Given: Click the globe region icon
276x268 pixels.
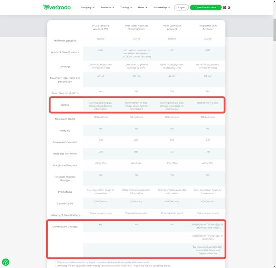Looking at the screenshot, I should (x=229, y=7).
